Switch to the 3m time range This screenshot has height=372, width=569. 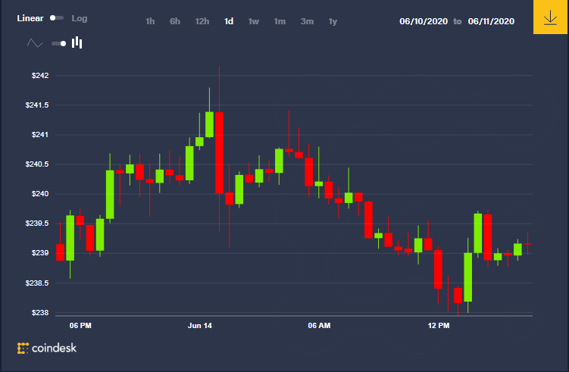click(x=307, y=21)
